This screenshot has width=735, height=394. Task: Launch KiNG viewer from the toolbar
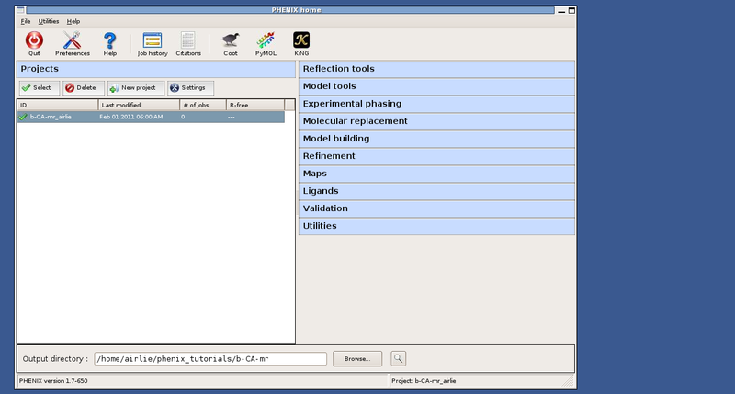click(x=300, y=40)
